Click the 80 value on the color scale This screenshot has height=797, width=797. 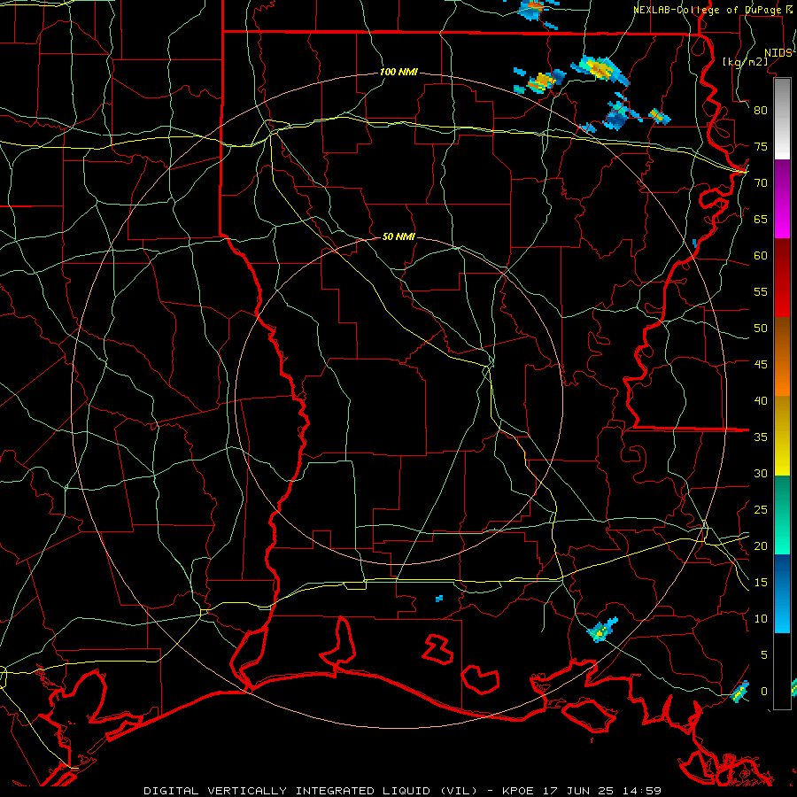[x=761, y=111]
